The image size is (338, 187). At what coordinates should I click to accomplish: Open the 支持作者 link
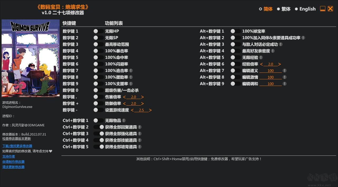(9, 156)
